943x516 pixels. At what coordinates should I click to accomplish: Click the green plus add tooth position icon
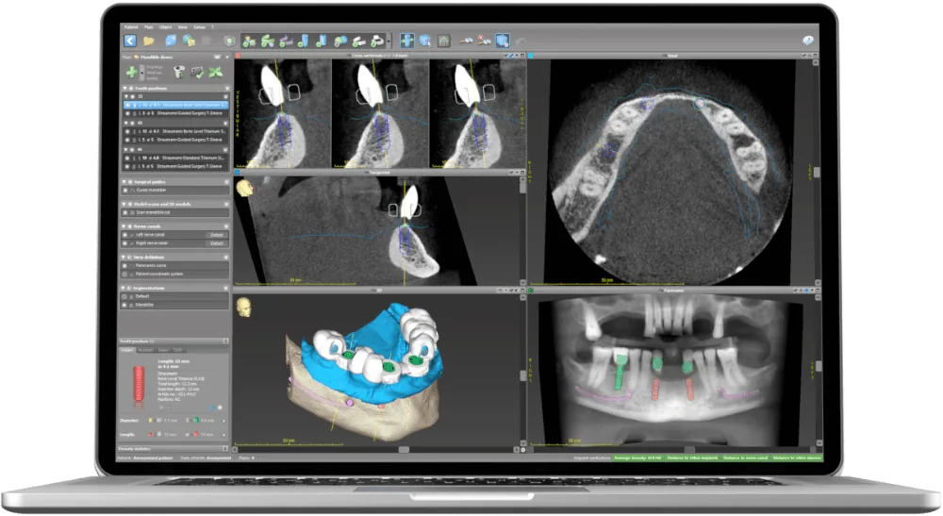click(x=131, y=73)
